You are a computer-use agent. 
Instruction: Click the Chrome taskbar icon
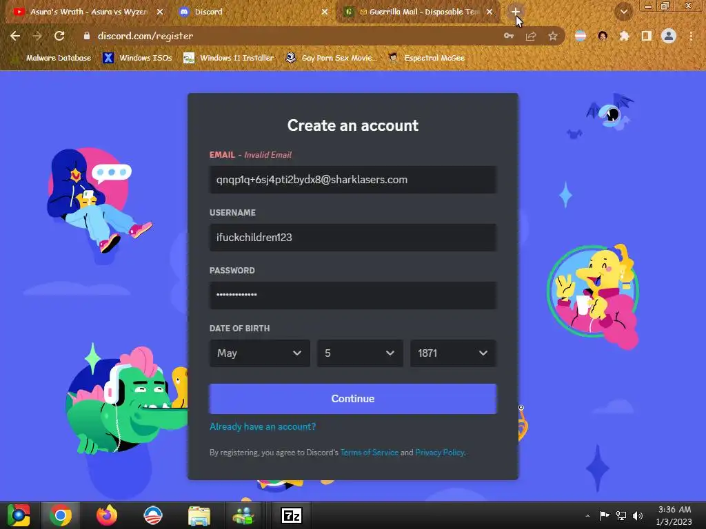point(61,515)
